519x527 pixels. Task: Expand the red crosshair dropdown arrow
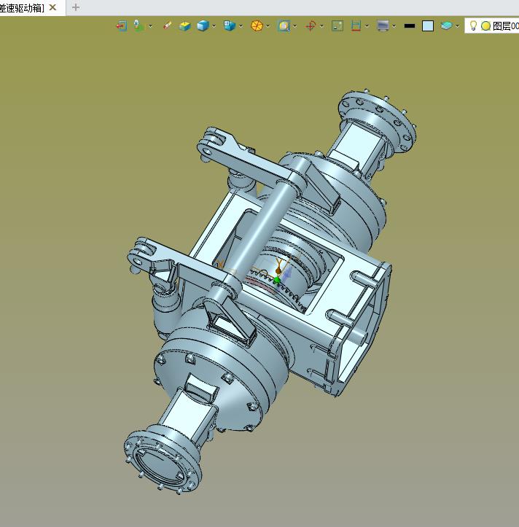[x=321, y=26]
